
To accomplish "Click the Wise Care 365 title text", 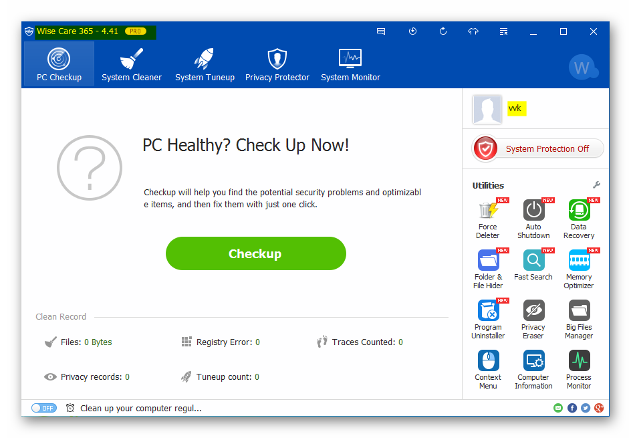I will point(78,31).
